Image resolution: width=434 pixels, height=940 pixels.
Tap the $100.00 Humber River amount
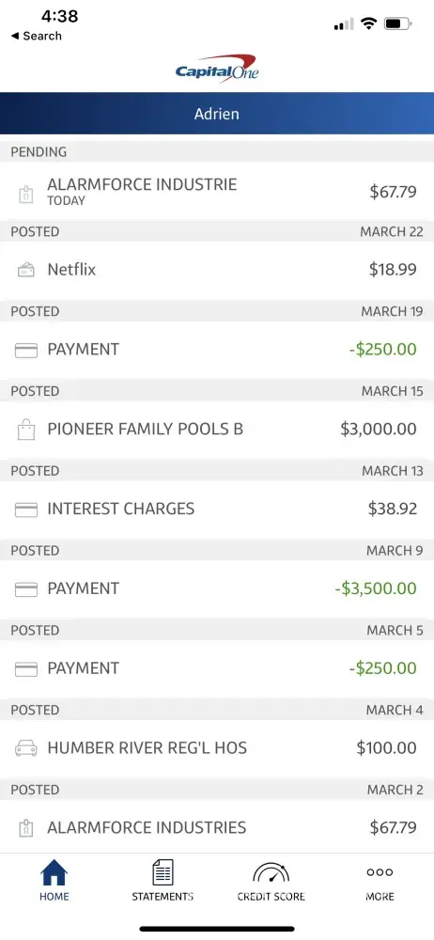pyautogui.click(x=387, y=748)
